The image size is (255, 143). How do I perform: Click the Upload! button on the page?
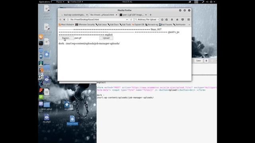[x=106, y=38]
